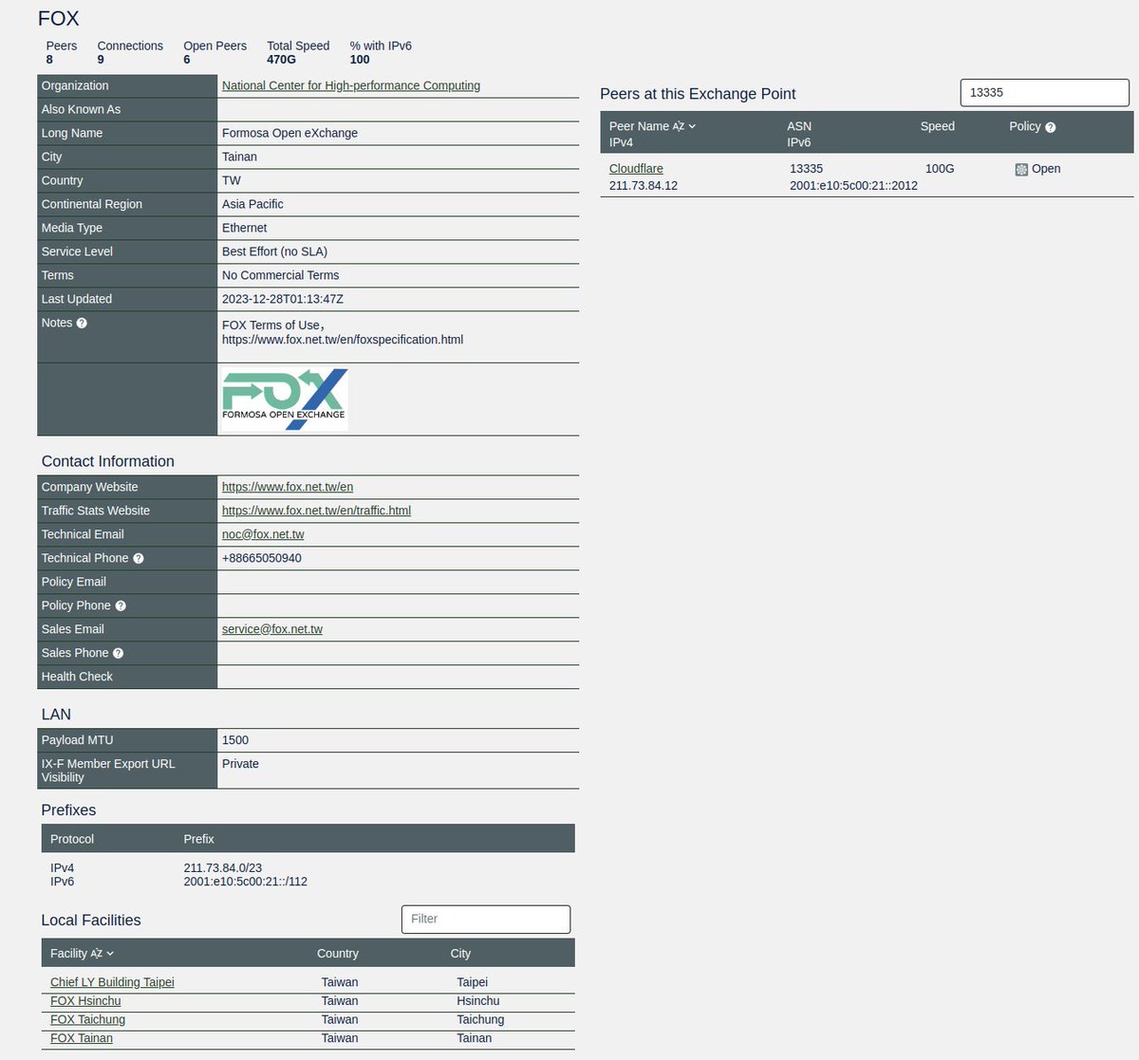1139x1060 pixels.
Task: Click the peers search field containing 13335
Action: tap(1045, 93)
